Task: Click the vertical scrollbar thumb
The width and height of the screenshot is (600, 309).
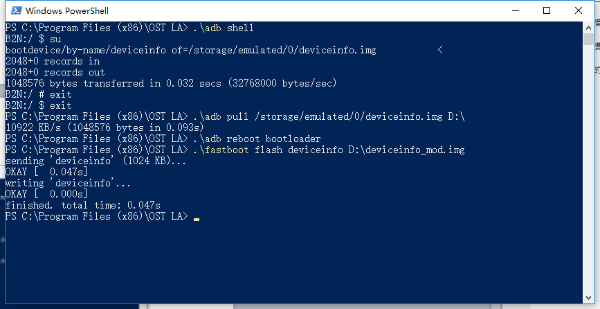Action: coord(588,39)
